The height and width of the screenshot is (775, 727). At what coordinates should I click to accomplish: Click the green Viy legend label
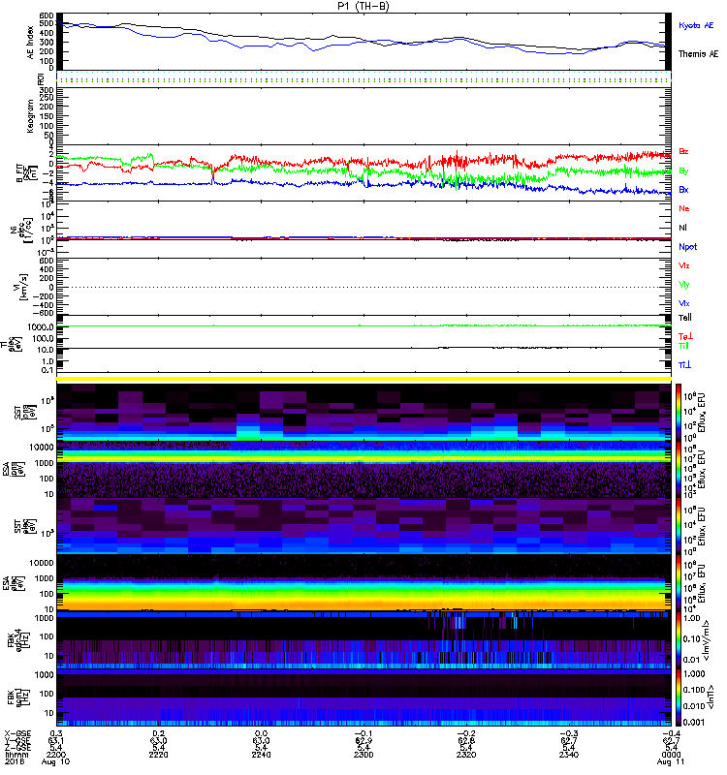coord(684,285)
